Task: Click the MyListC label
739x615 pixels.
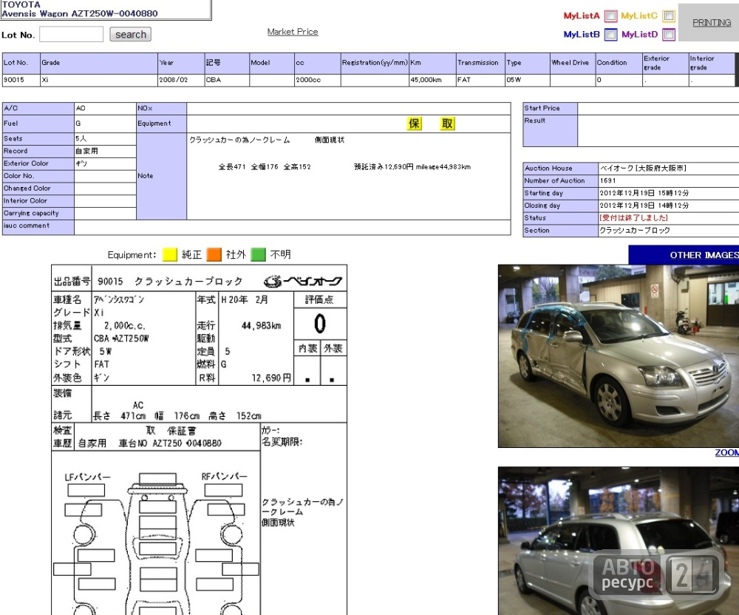Action: pyautogui.click(x=639, y=16)
